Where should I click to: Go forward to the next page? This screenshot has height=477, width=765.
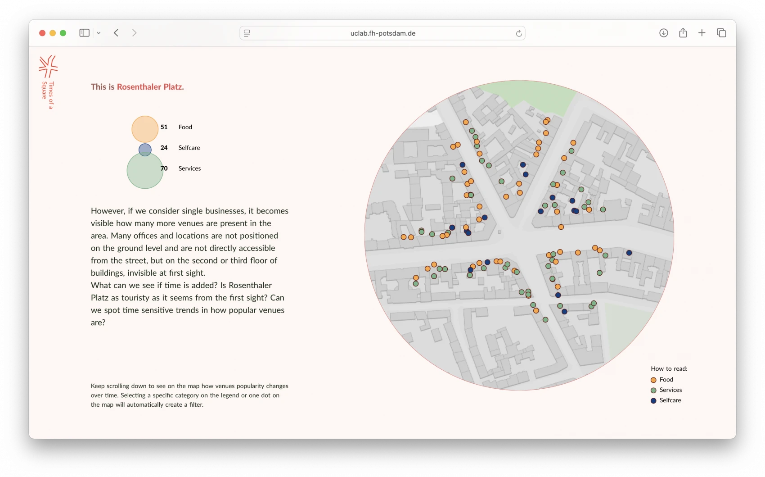coord(134,33)
